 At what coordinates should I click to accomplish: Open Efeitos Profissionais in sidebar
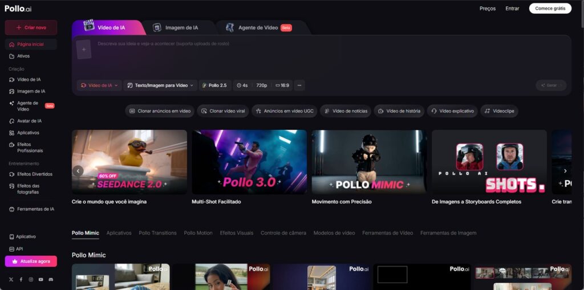pyautogui.click(x=31, y=148)
